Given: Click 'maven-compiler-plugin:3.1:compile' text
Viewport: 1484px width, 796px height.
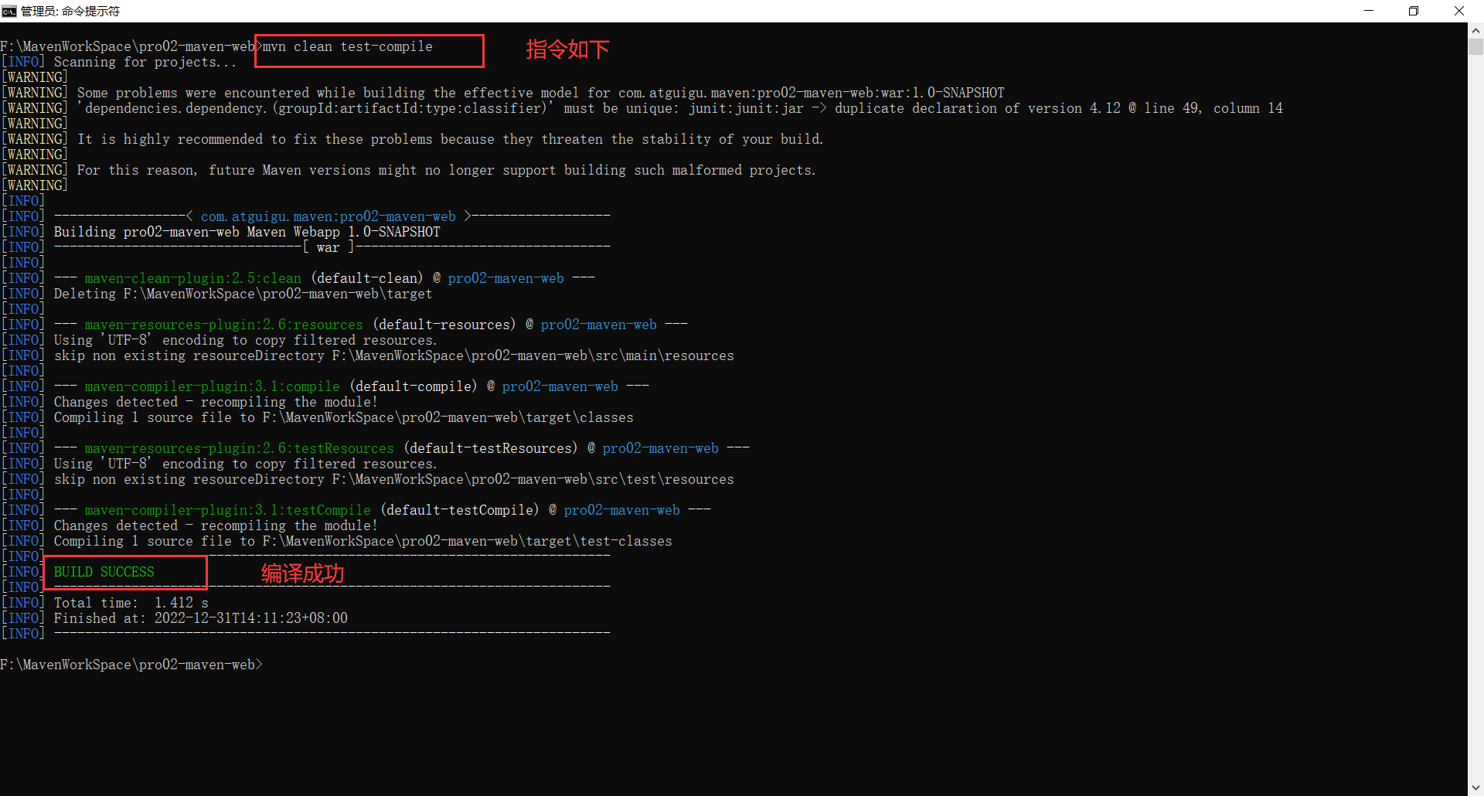Looking at the screenshot, I should (213, 386).
